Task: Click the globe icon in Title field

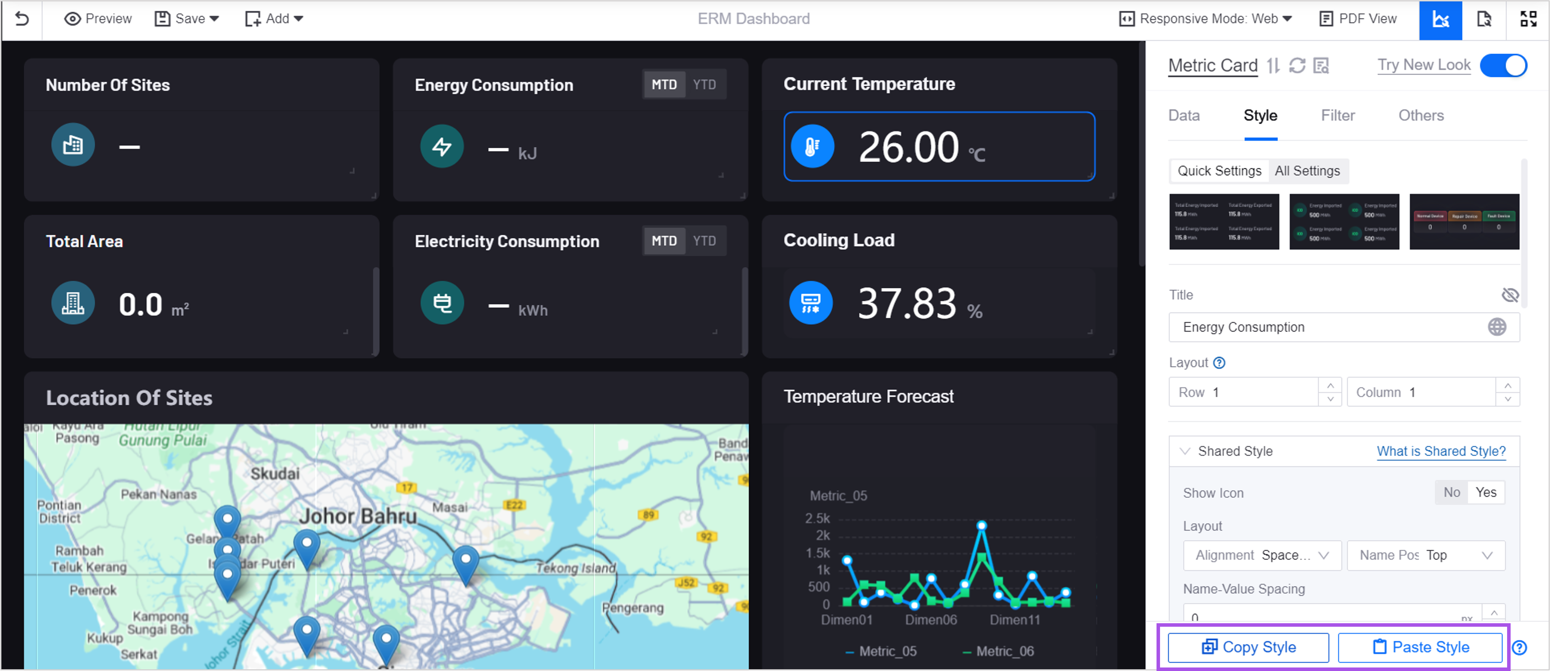Action: pos(1497,327)
